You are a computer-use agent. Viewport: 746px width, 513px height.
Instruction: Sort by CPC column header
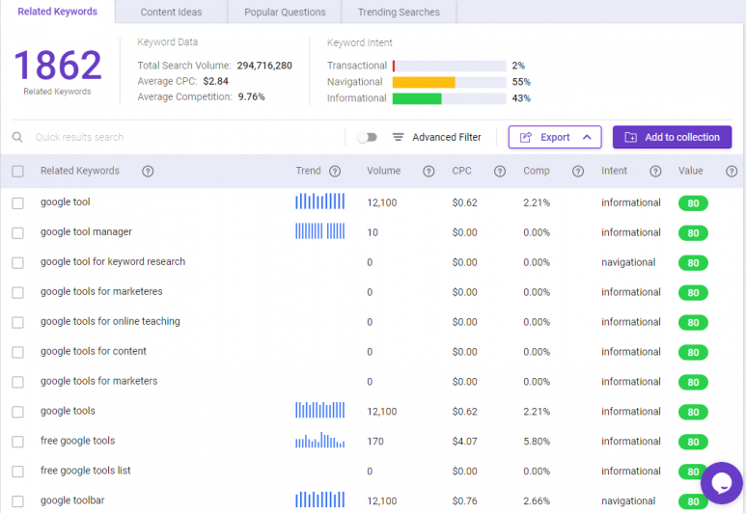tap(461, 171)
